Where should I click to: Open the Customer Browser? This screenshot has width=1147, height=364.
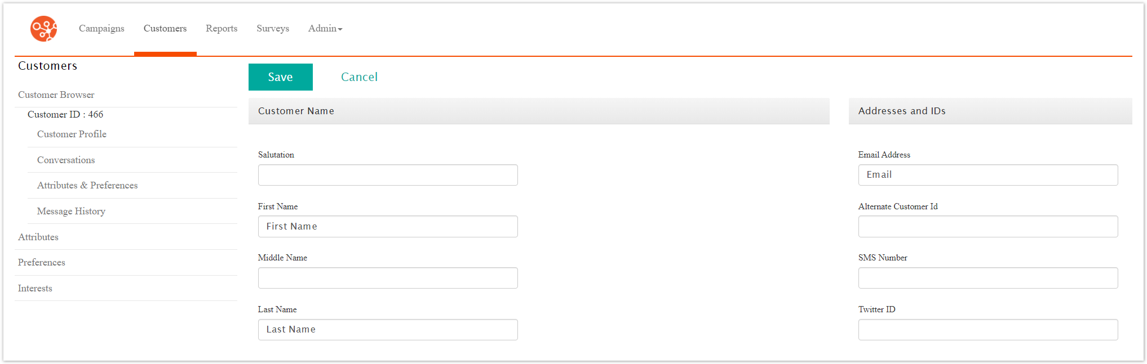[56, 95]
